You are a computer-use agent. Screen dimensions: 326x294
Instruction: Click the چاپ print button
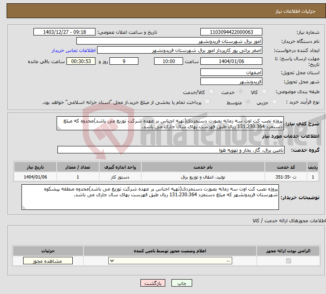coord(182,283)
